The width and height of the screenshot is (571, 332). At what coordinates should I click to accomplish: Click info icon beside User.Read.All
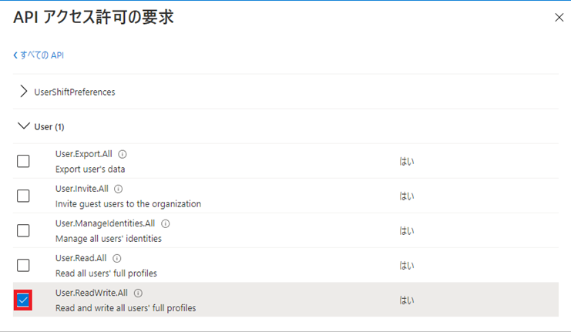116,258
